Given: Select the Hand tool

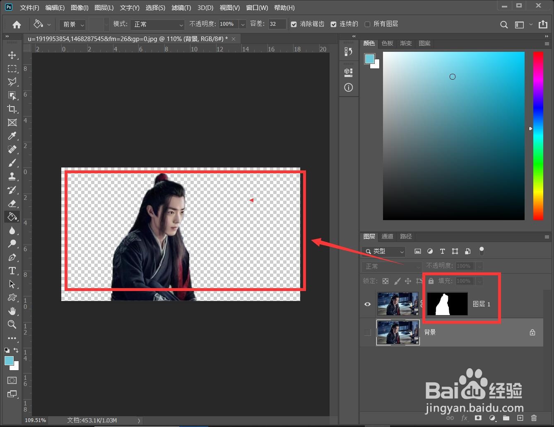Looking at the screenshot, I should (x=12, y=311).
